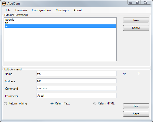Click into the Address text field
153x122 pixels.
coord(76,81)
